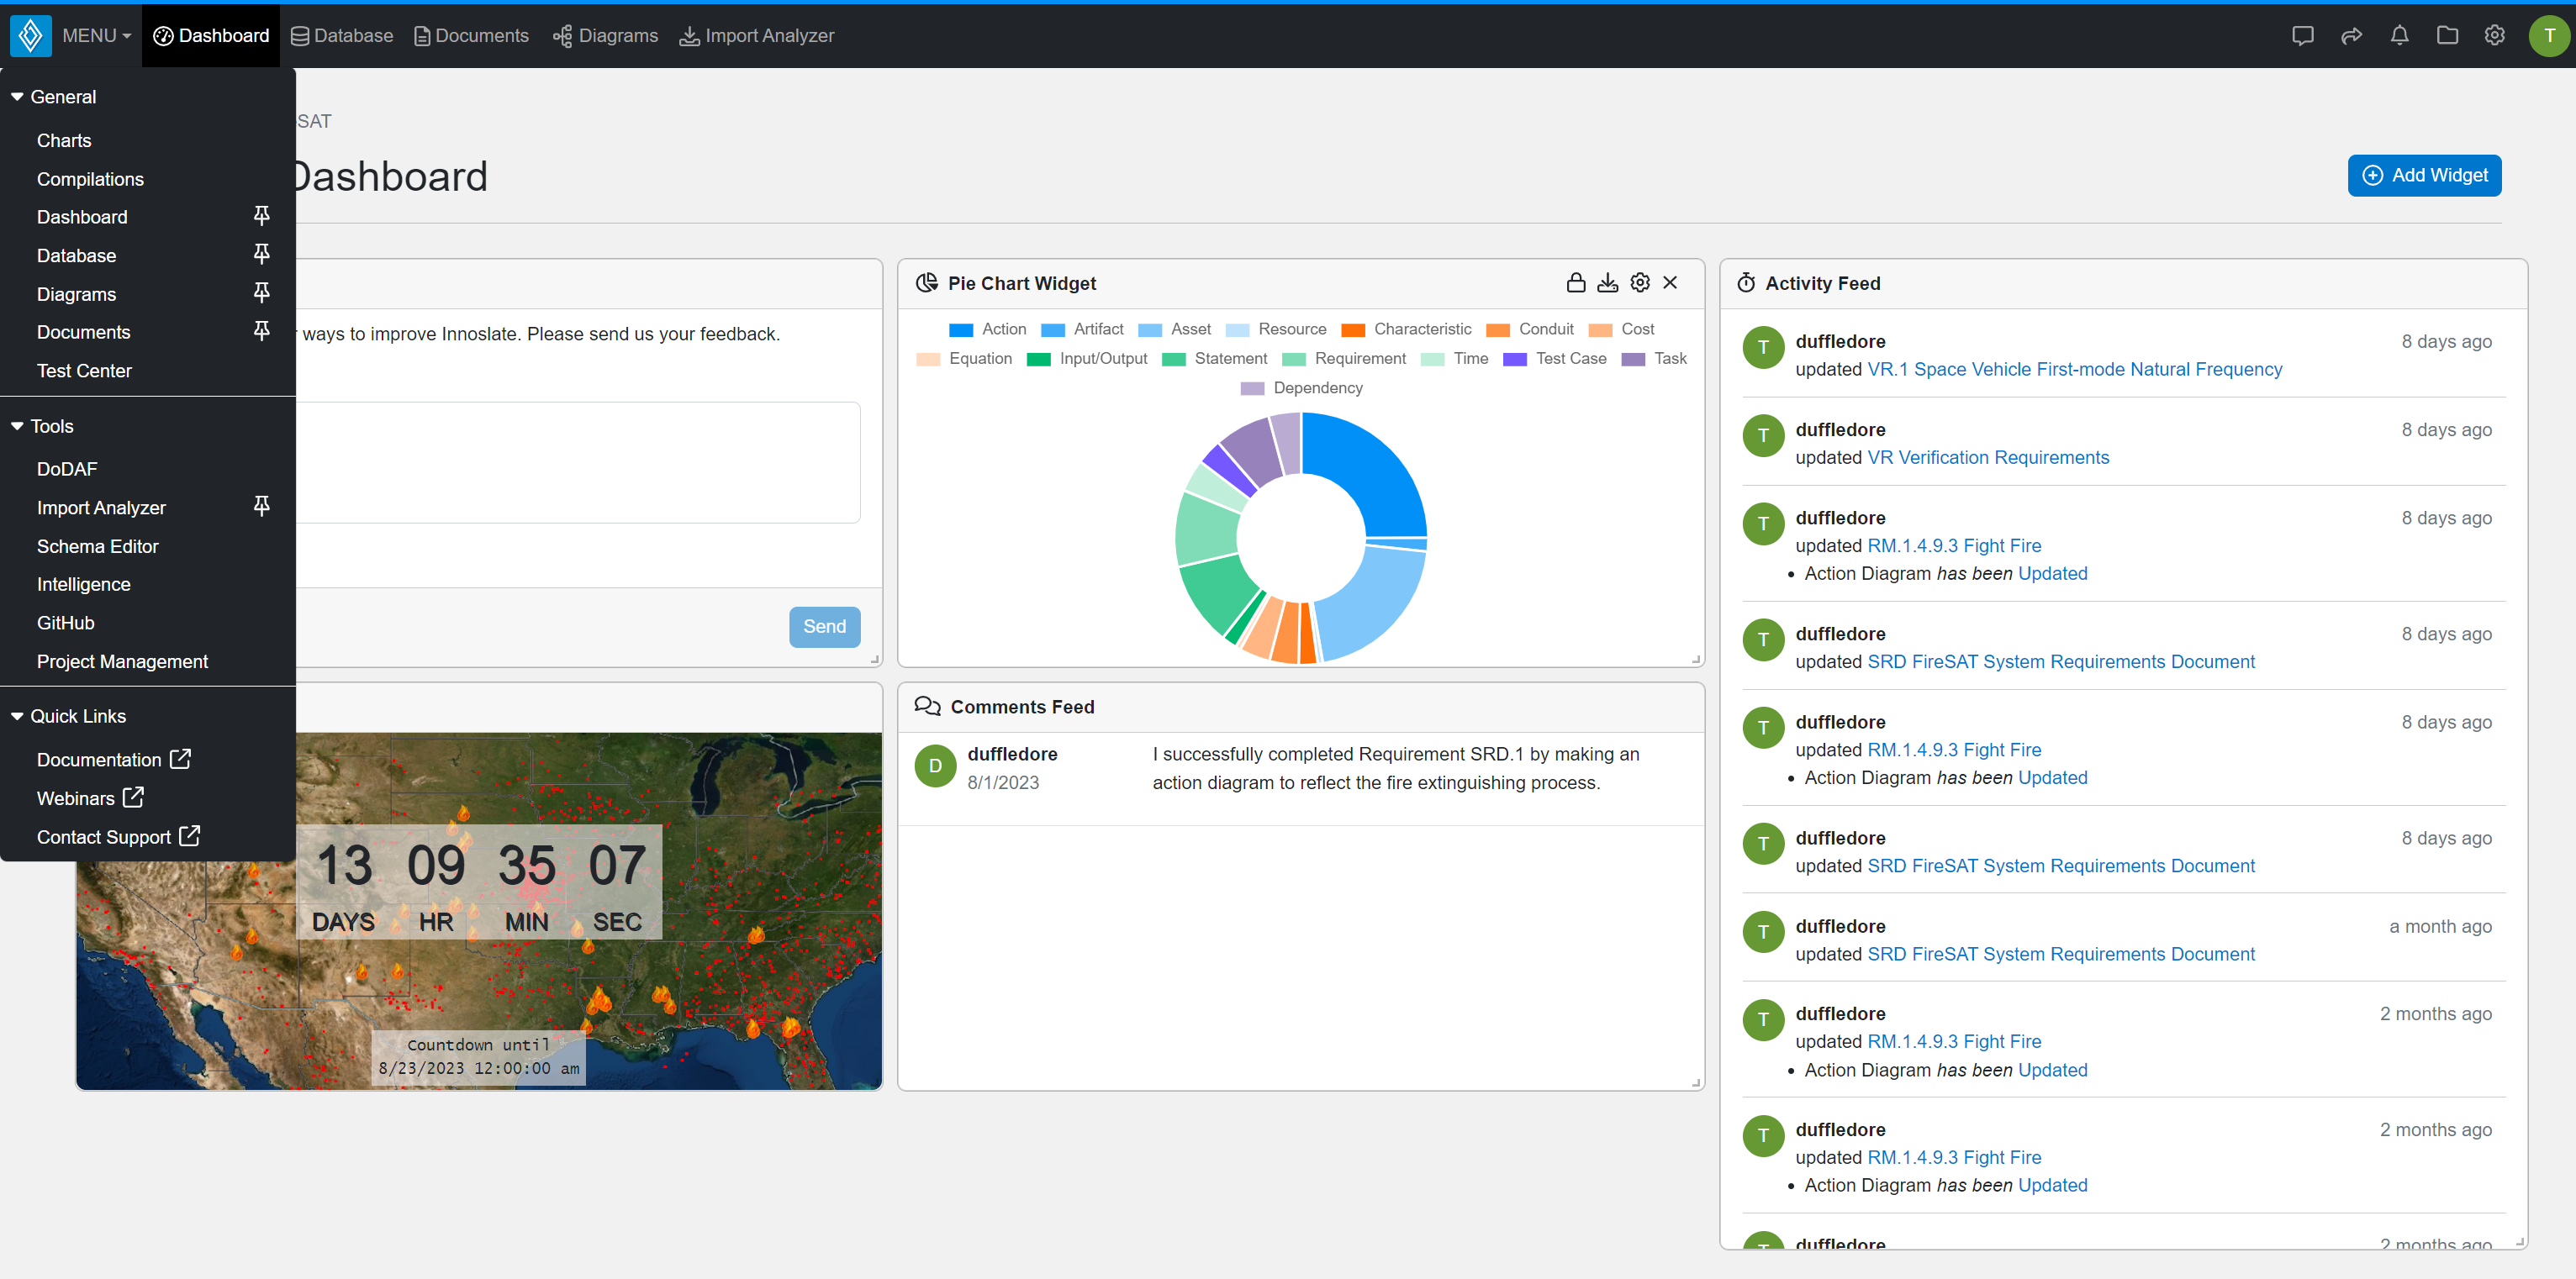Unpin the Documents menu entry
The image size is (2576, 1279).
click(x=261, y=331)
